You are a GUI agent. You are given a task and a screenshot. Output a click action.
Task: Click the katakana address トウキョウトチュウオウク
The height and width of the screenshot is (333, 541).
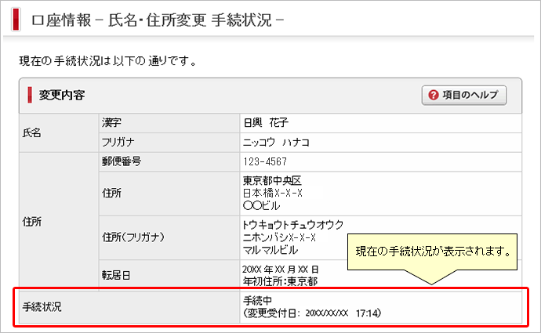(294, 226)
